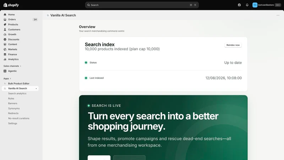Click the Growth gauge icon
The image size is (284, 160).
(x=5, y=34)
